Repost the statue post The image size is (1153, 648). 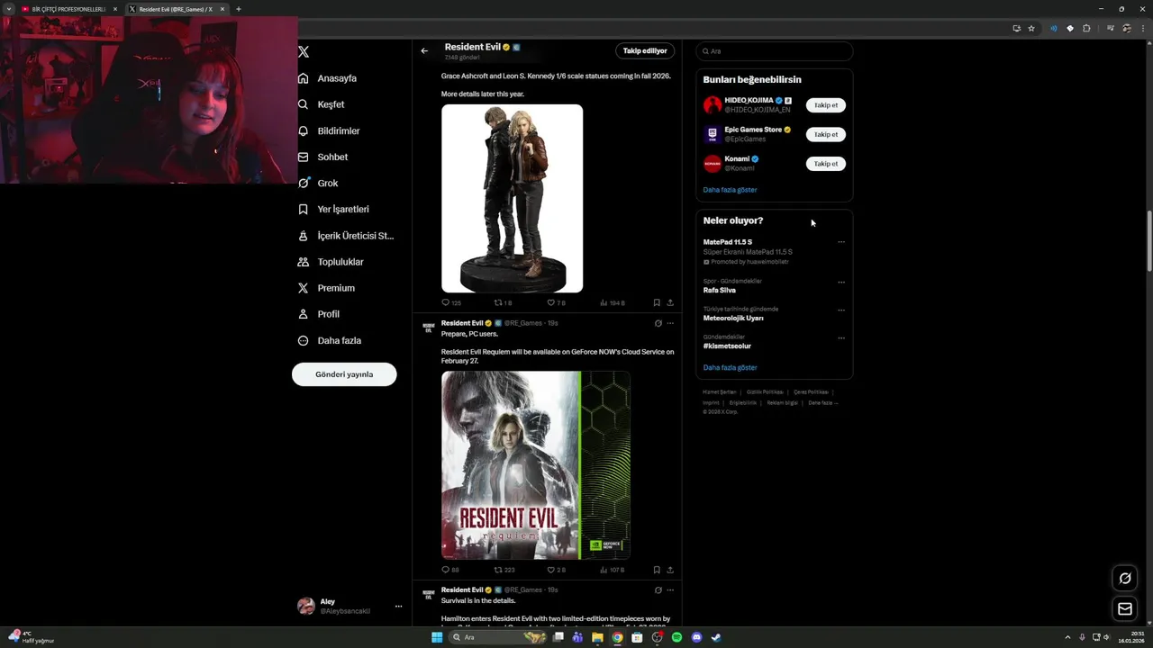click(x=503, y=303)
